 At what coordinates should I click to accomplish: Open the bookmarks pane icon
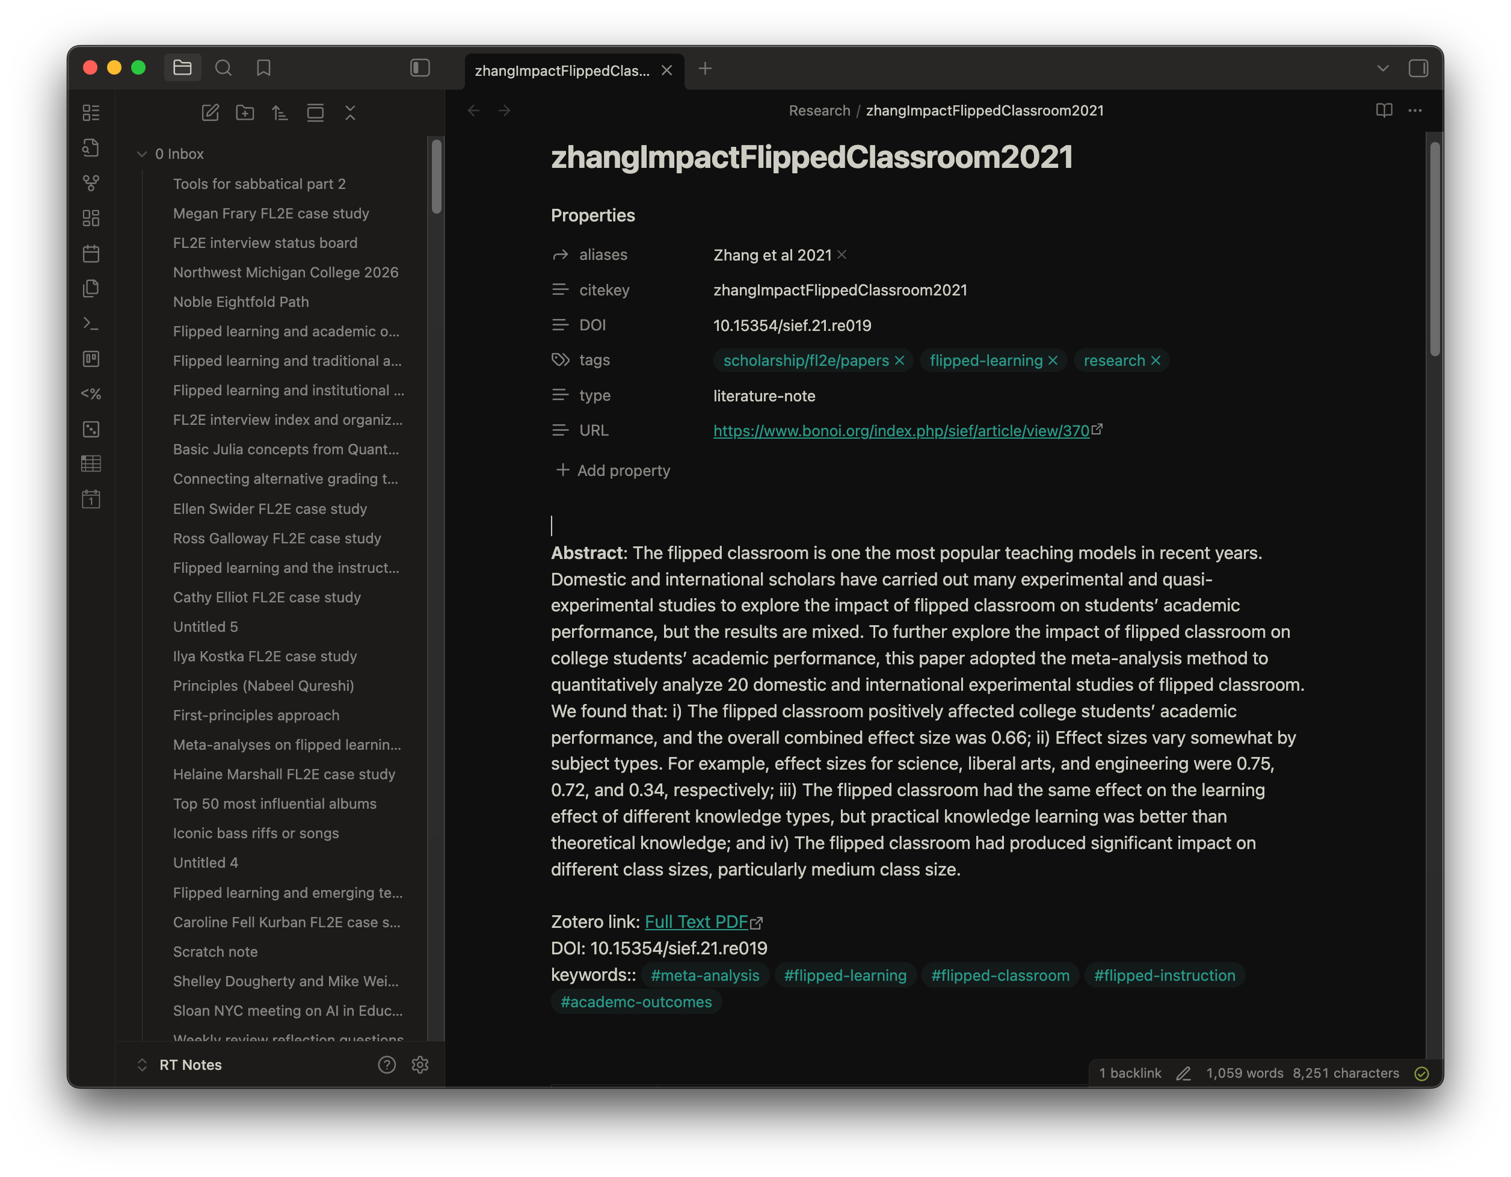click(263, 68)
